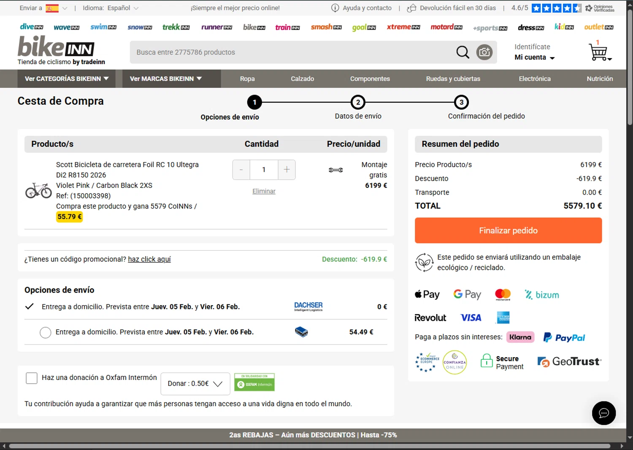633x450 pixels.
Task: Click the +sportsinn store logo
Action: coord(490,28)
